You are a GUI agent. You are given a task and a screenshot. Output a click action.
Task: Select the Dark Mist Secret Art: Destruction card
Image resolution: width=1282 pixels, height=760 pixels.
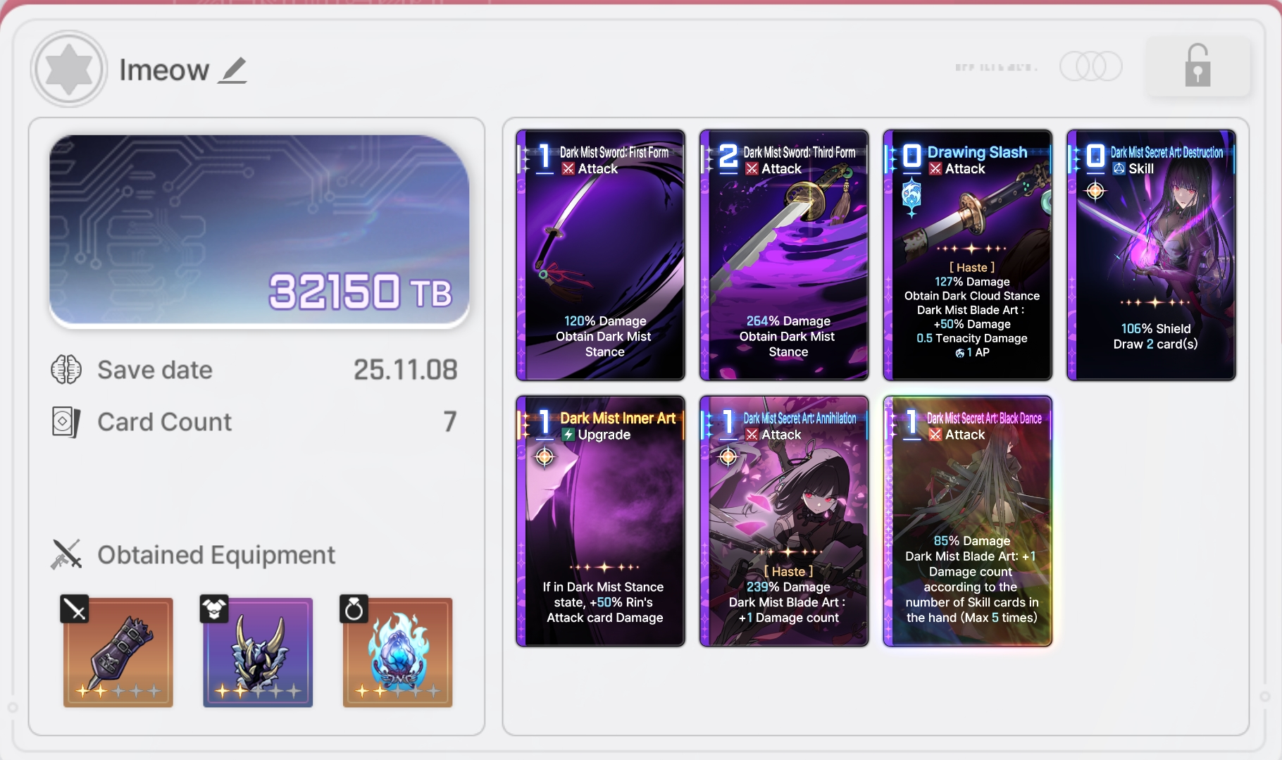click(x=1152, y=255)
